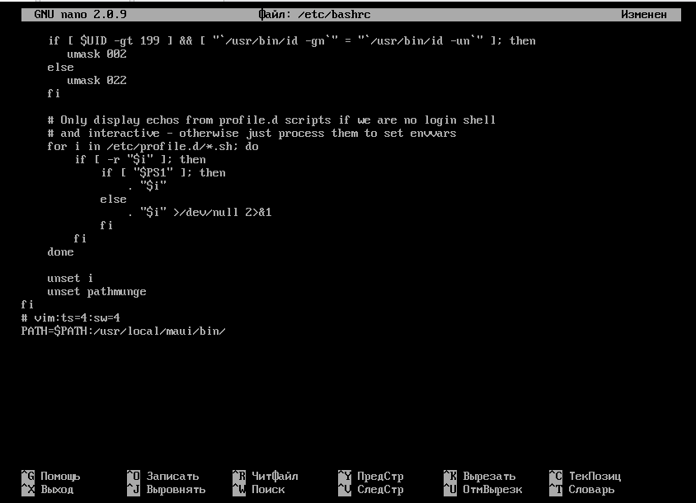Image resolution: width=696 pixels, height=503 pixels.
Task: Click the ^O Записать write-out shortcut
Action: tap(163, 476)
